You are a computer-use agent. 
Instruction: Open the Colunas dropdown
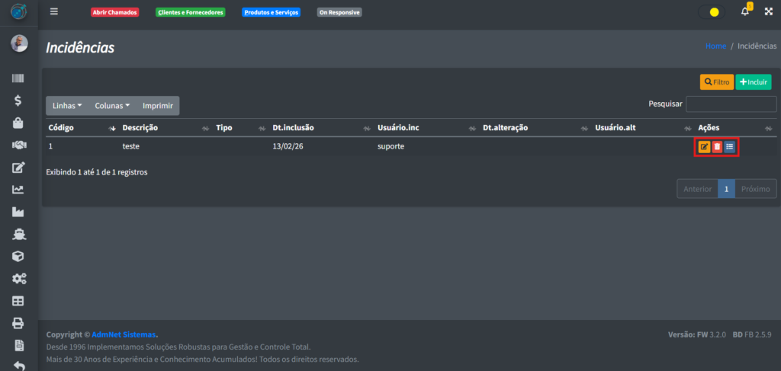(112, 106)
